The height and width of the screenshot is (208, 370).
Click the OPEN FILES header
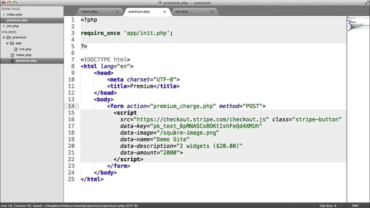pos(11,9)
